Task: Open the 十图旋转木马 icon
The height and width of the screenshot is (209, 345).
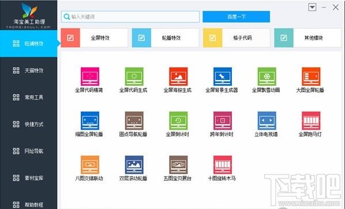Action: [x=223, y=165]
